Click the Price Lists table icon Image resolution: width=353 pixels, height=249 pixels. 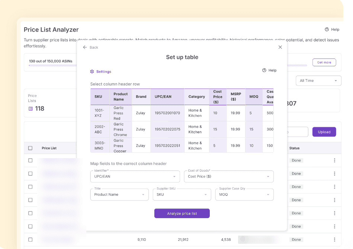point(31,109)
